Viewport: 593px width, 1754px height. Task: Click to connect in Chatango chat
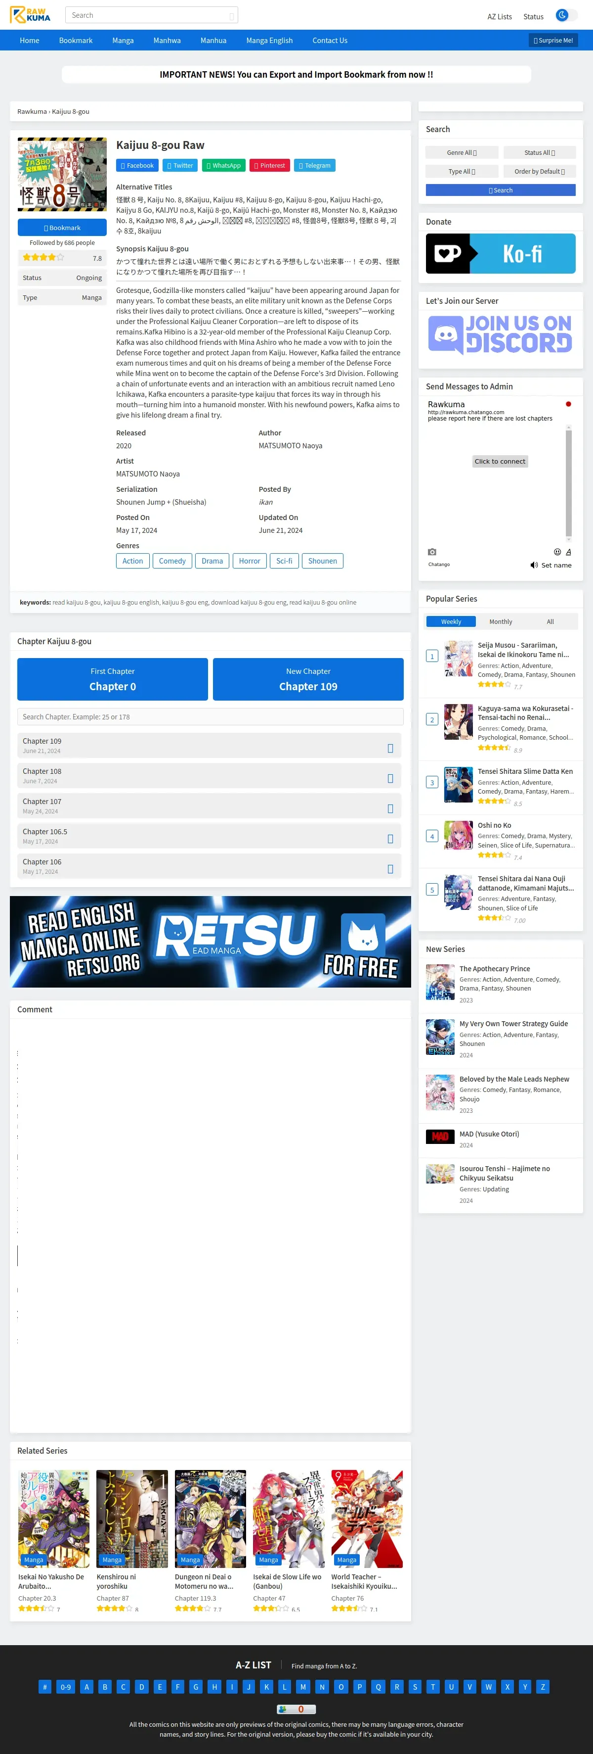coord(500,461)
